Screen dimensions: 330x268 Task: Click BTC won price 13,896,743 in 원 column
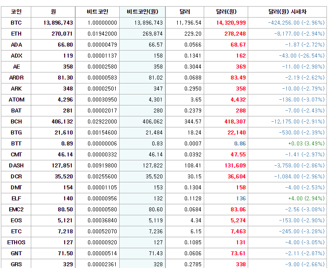(x=58, y=23)
